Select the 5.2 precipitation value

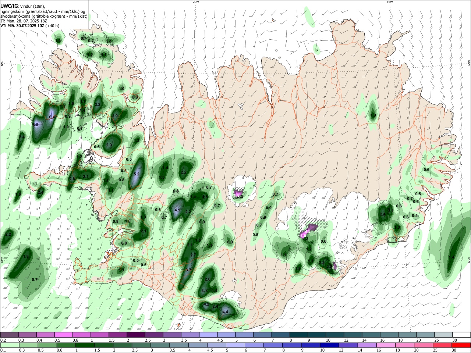click(137, 174)
